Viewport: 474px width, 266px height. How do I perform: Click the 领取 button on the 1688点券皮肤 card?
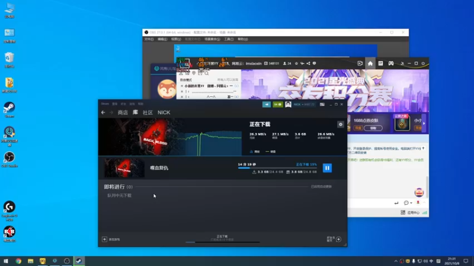click(373, 128)
